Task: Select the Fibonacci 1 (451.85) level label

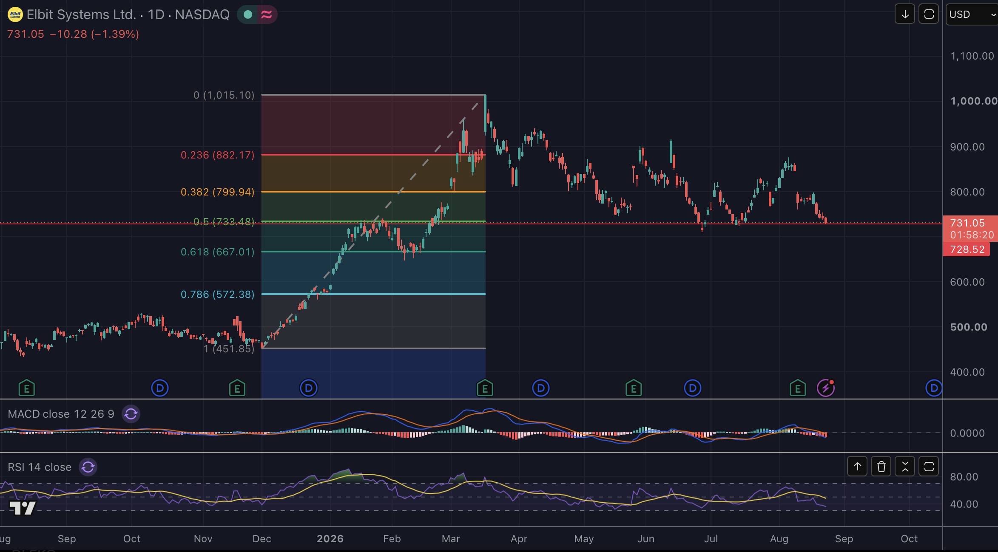Action: pos(229,349)
